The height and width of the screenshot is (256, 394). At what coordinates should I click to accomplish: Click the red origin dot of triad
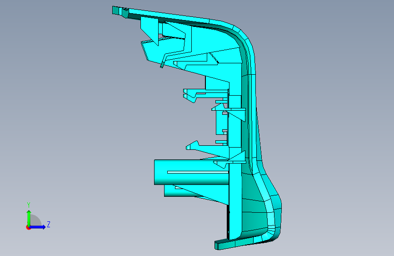[x=28, y=227]
